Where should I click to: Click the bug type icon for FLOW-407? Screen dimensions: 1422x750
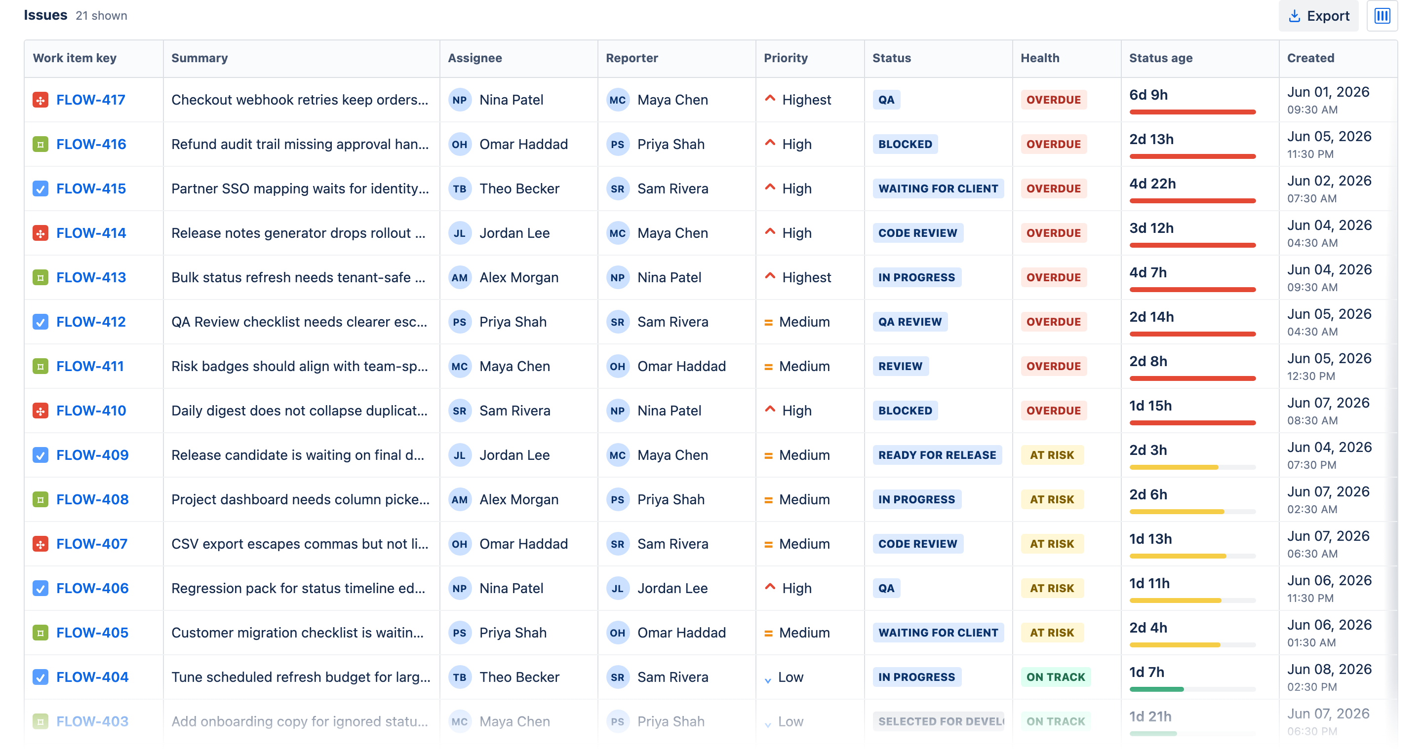pos(40,544)
